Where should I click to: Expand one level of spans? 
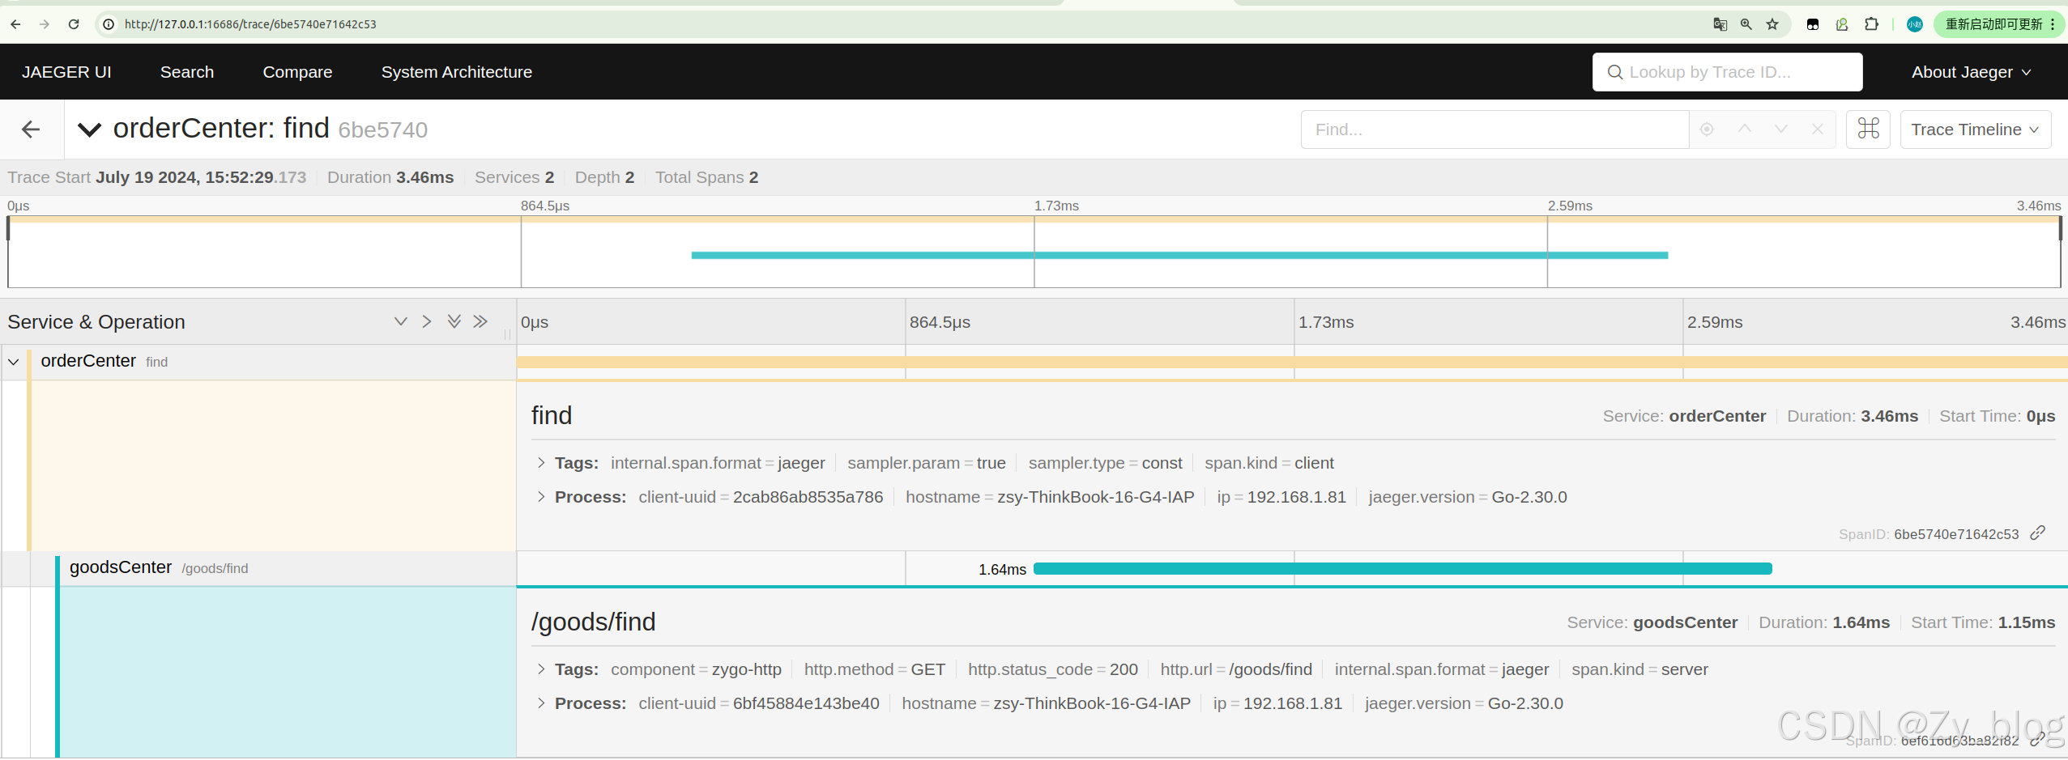[x=400, y=321]
